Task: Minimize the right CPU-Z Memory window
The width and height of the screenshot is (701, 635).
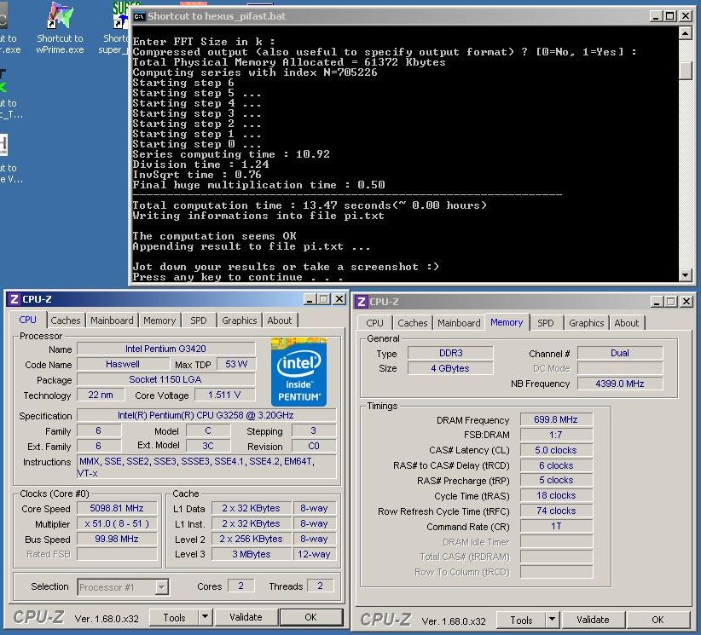Action: click(x=657, y=302)
